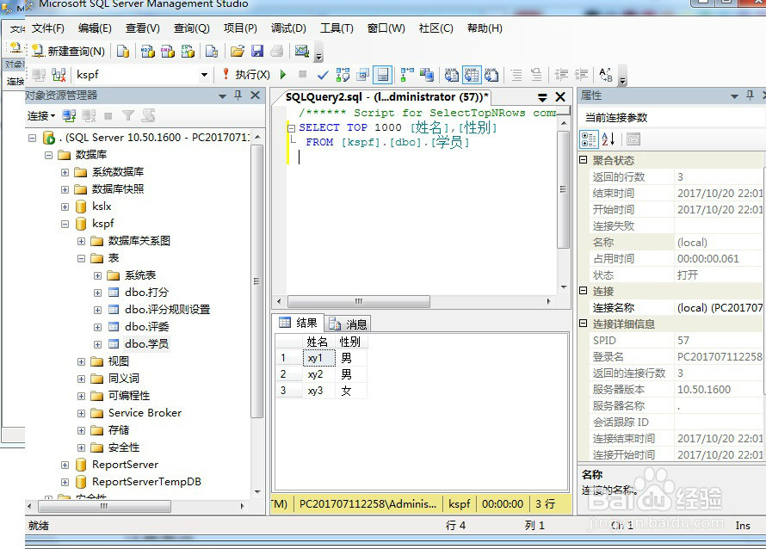
Task: Open the Help (帮助) menu
Action: coord(485,28)
